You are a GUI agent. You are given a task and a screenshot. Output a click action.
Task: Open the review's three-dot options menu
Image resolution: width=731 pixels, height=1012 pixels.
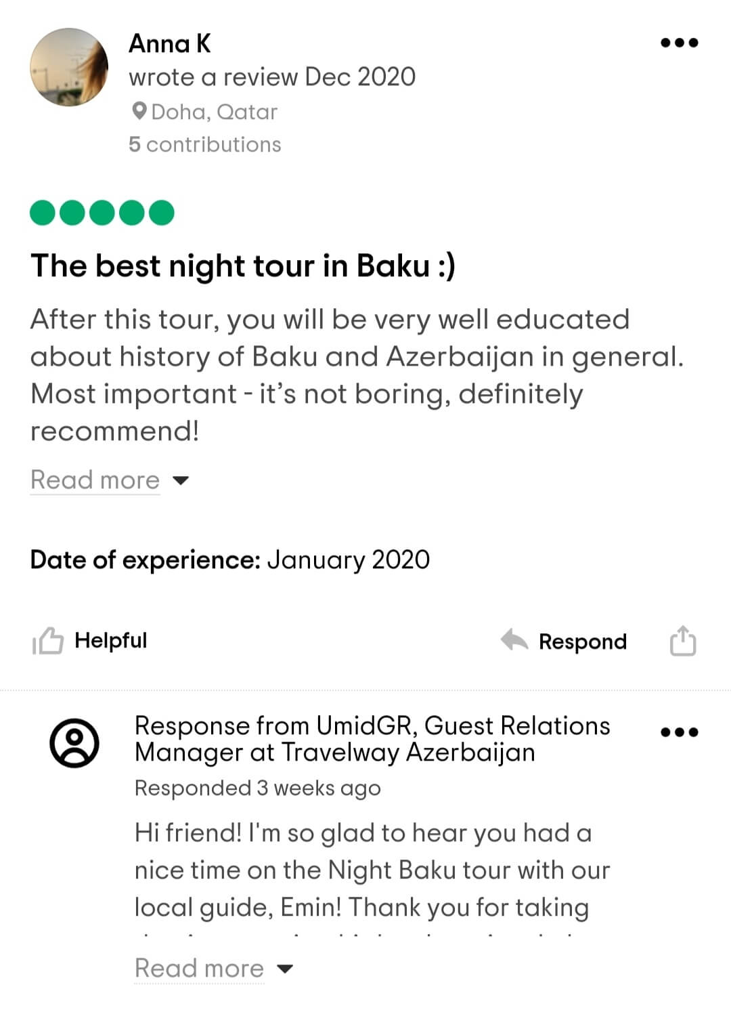point(679,43)
